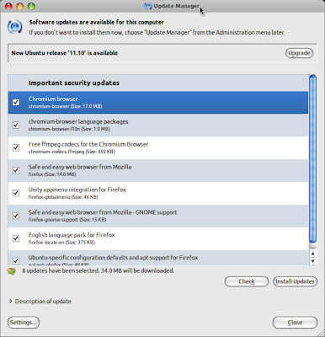Click the software updates globe icon
Viewport: 325px width, 337px height.
(x=14, y=27)
